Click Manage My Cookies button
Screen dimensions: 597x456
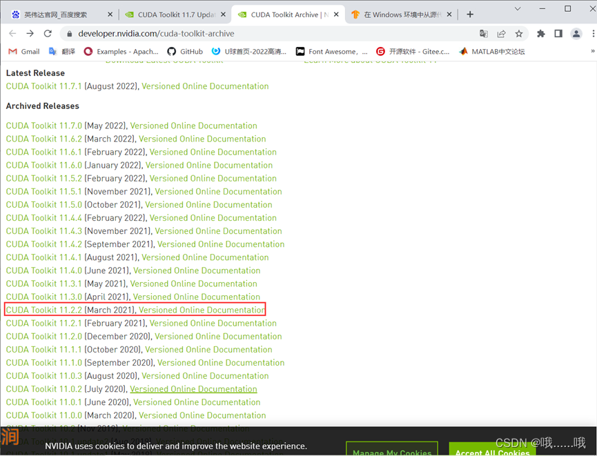click(392, 449)
